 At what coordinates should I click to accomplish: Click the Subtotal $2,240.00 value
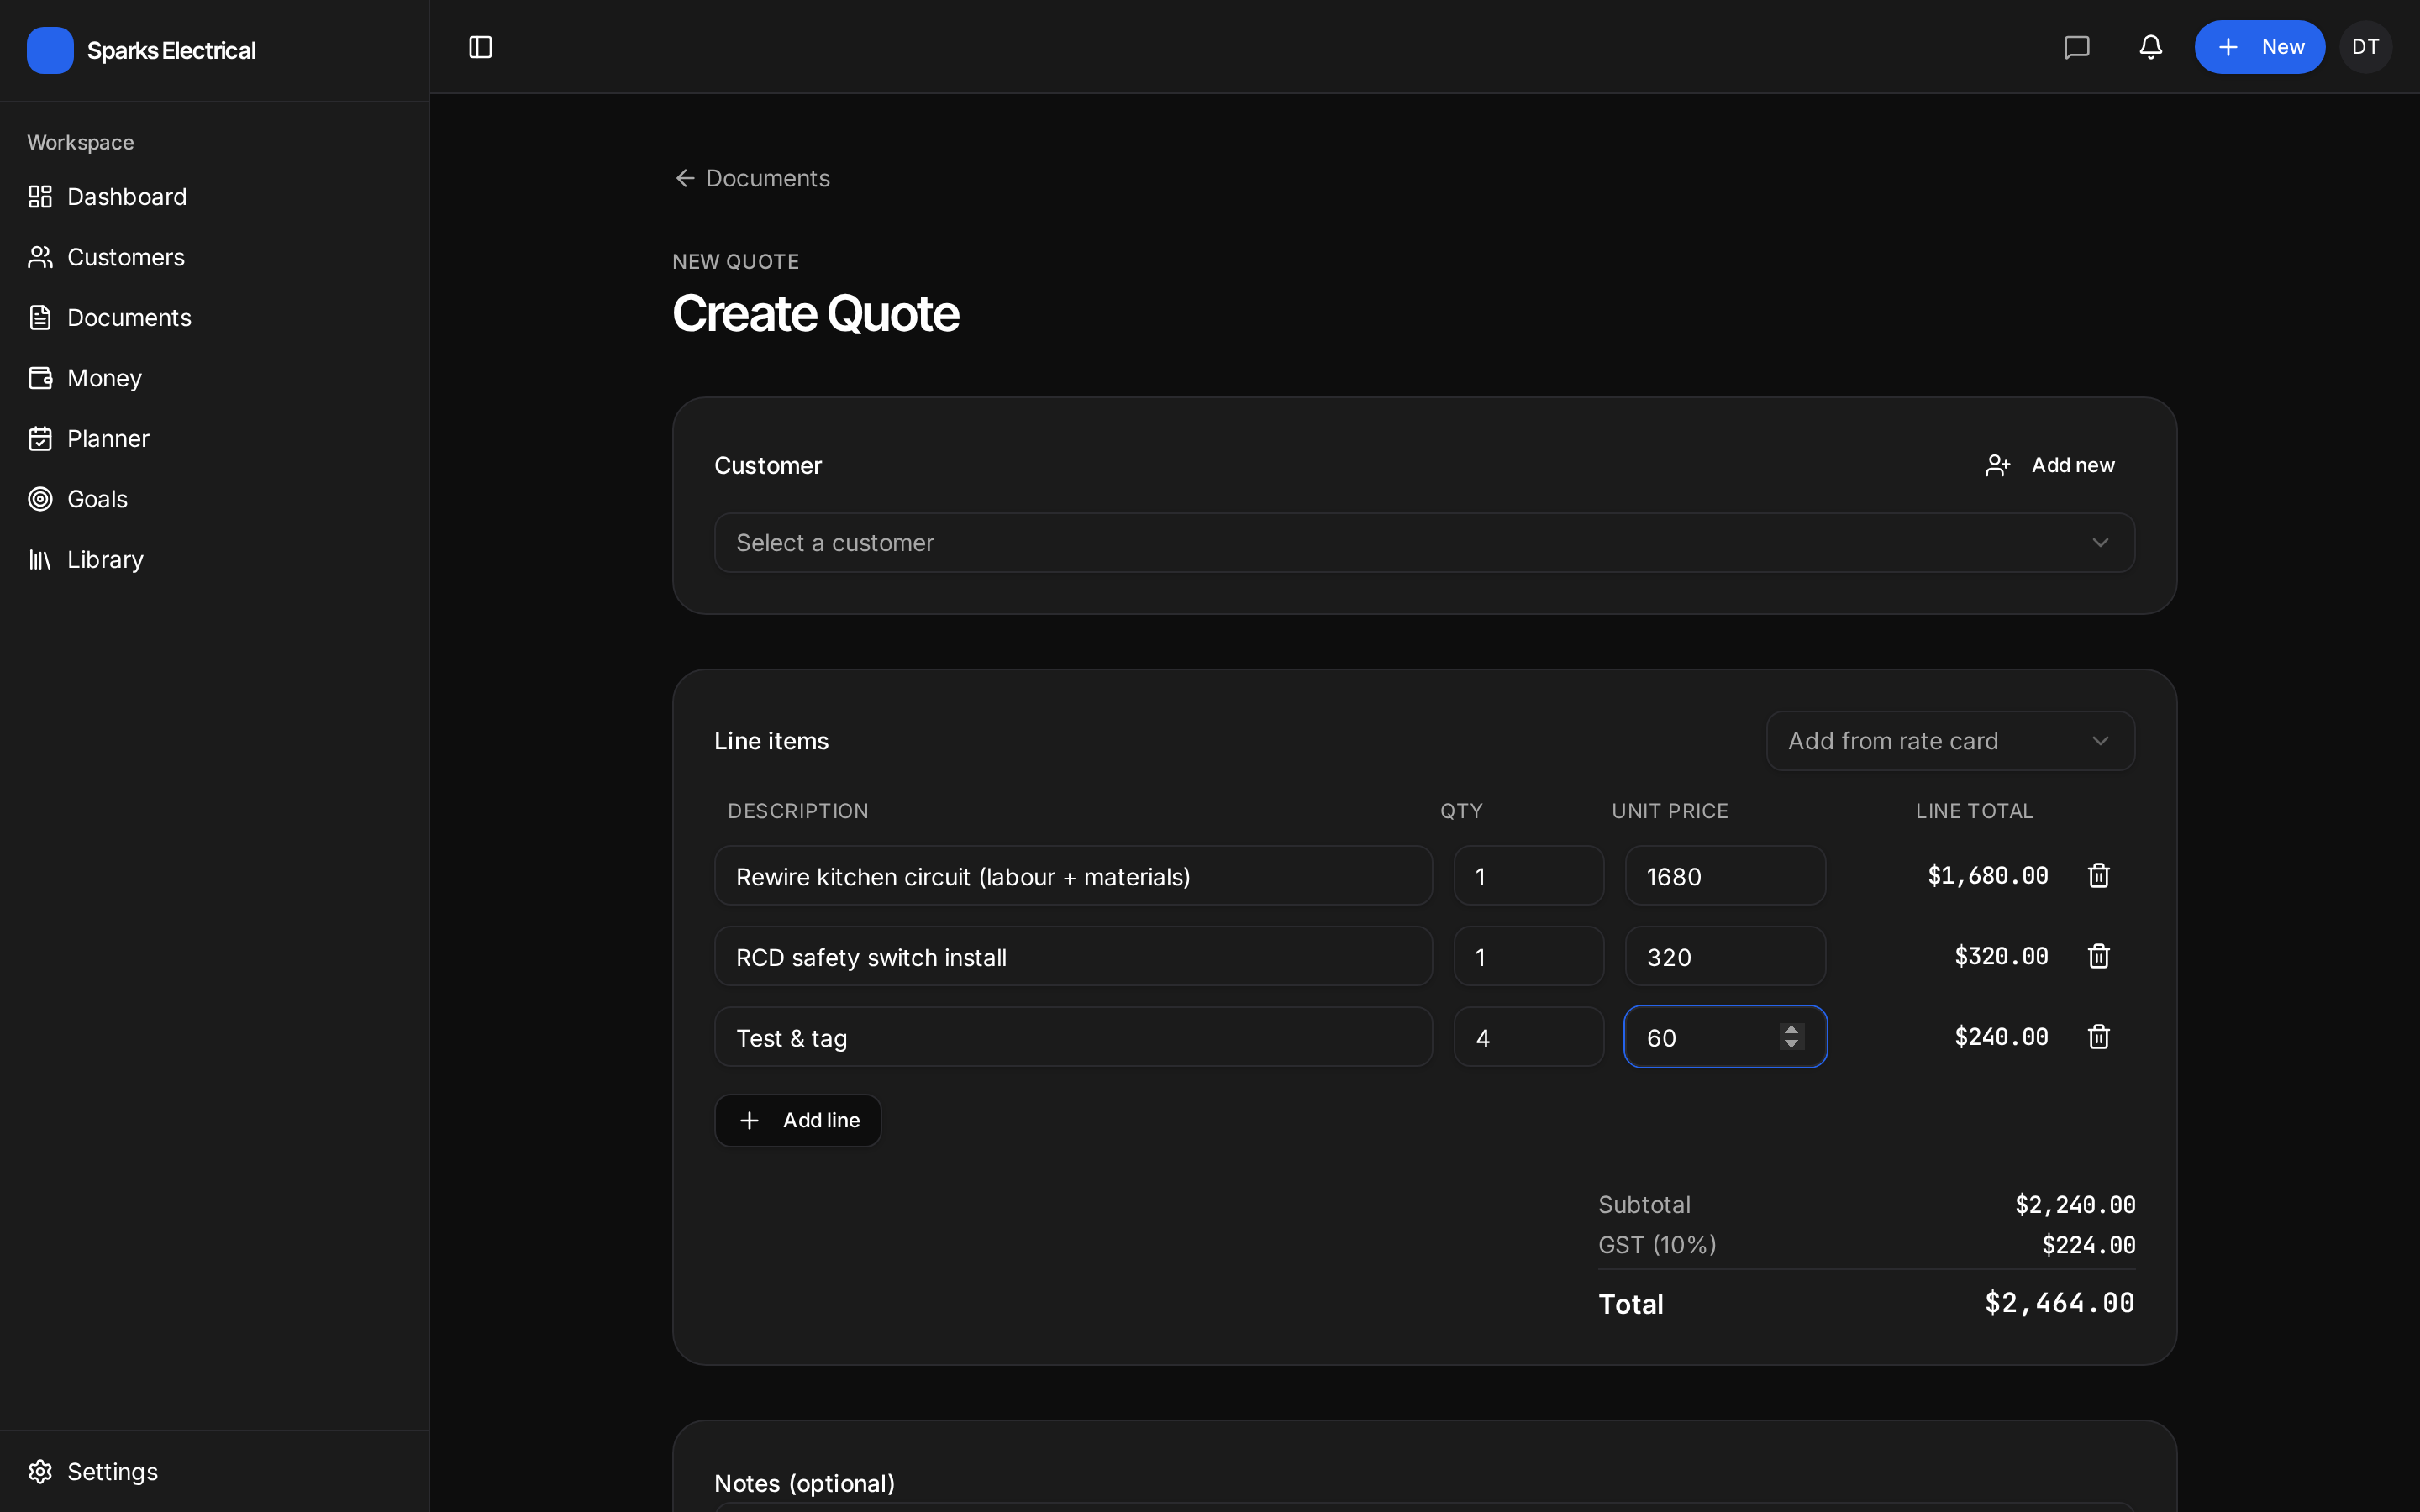(2075, 1205)
